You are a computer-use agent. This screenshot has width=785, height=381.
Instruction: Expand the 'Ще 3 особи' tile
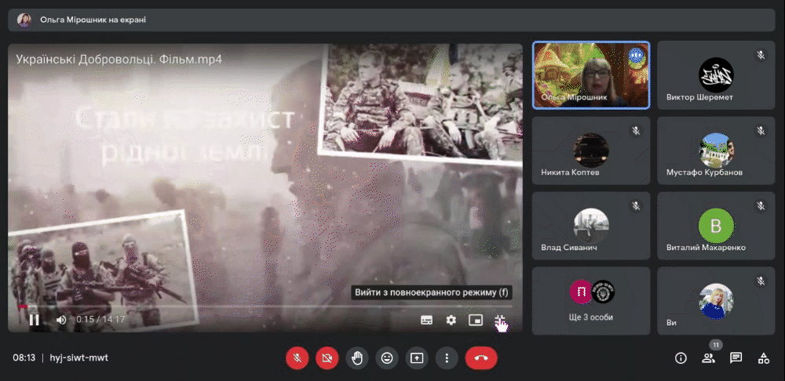tap(591, 300)
